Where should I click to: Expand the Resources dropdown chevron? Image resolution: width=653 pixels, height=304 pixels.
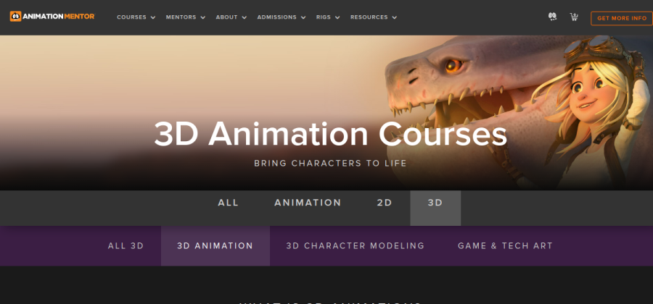click(x=395, y=17)
